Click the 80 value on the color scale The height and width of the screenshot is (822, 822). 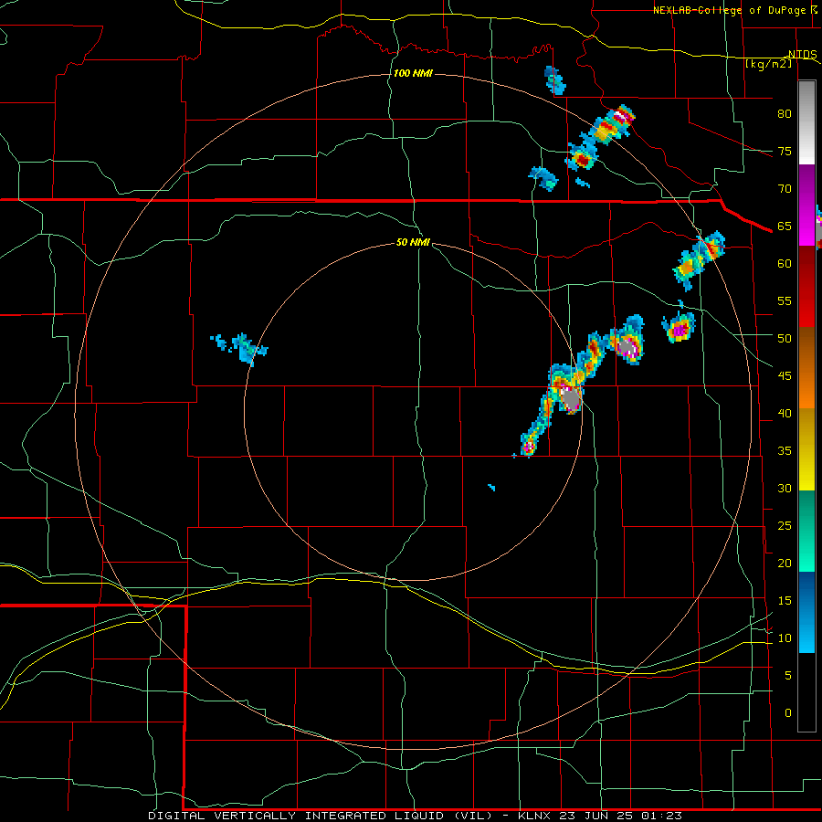785,114
